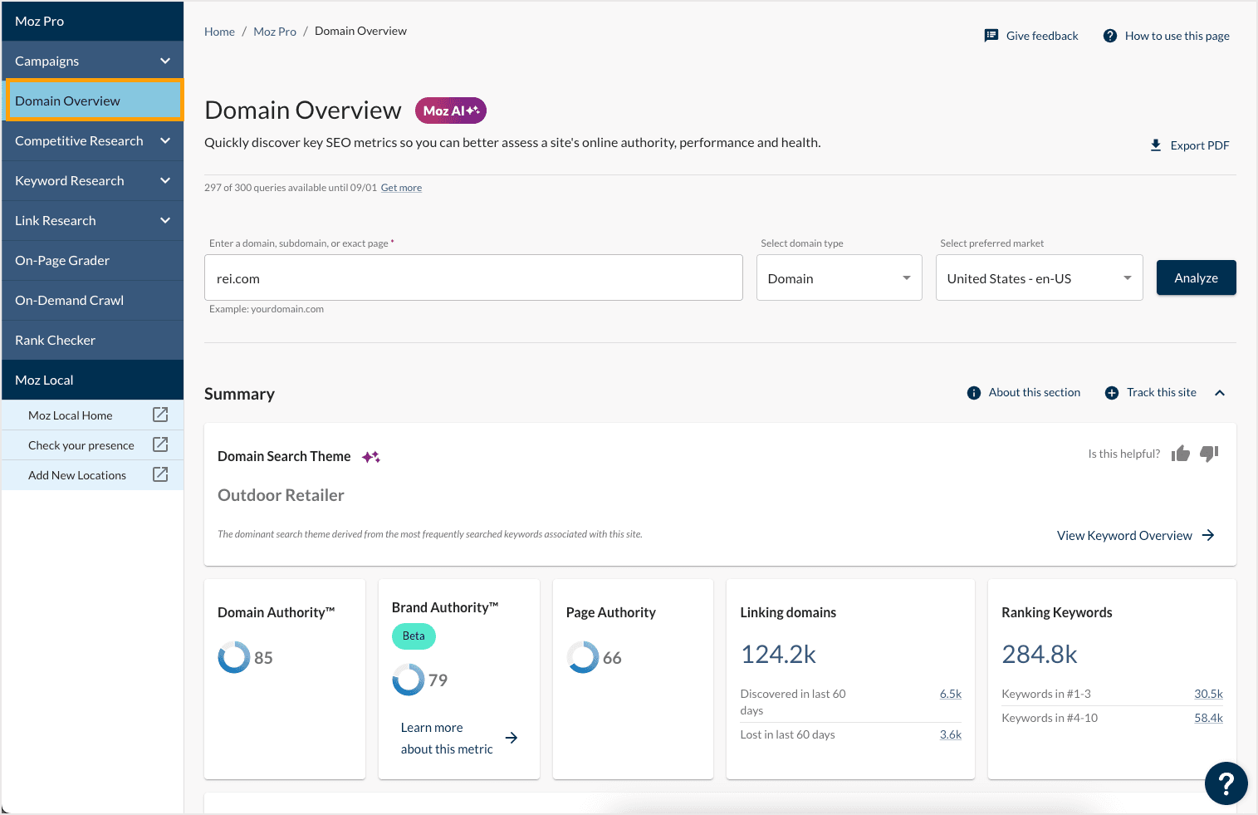Image resolution: width=1258 pixels, height=815 pixels.
Task: Click the Track this site plus icon
Action: pyautogui.click(x=1112, y=393)
